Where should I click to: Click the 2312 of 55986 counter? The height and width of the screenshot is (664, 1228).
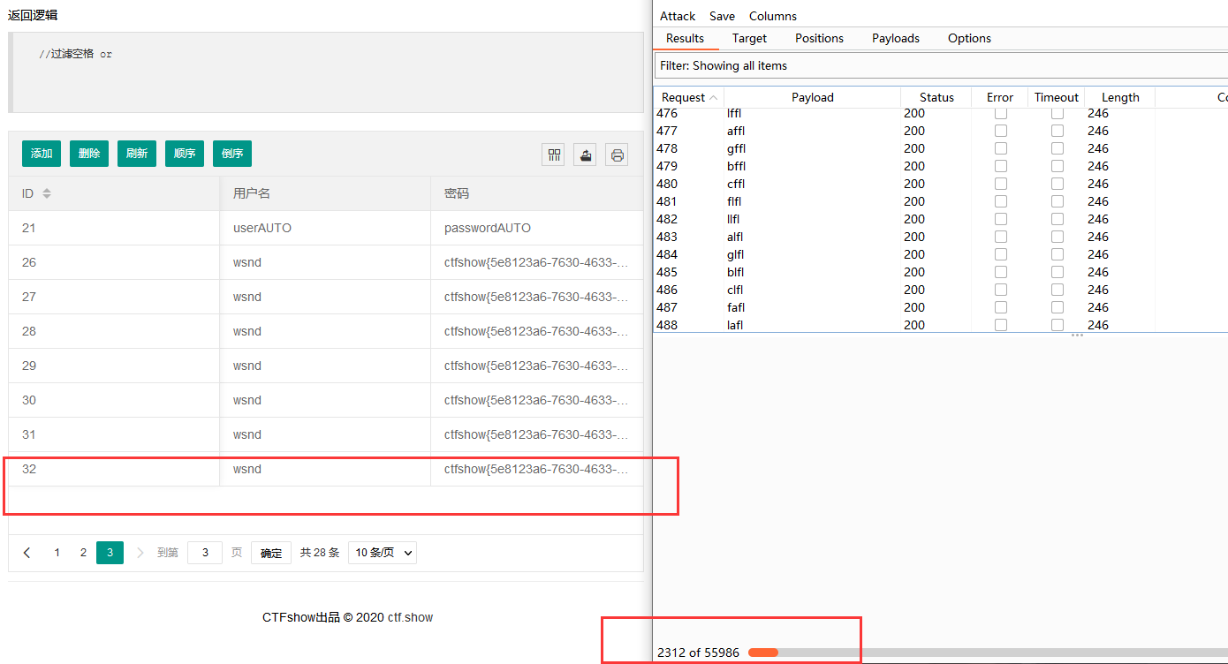[698, 653]
